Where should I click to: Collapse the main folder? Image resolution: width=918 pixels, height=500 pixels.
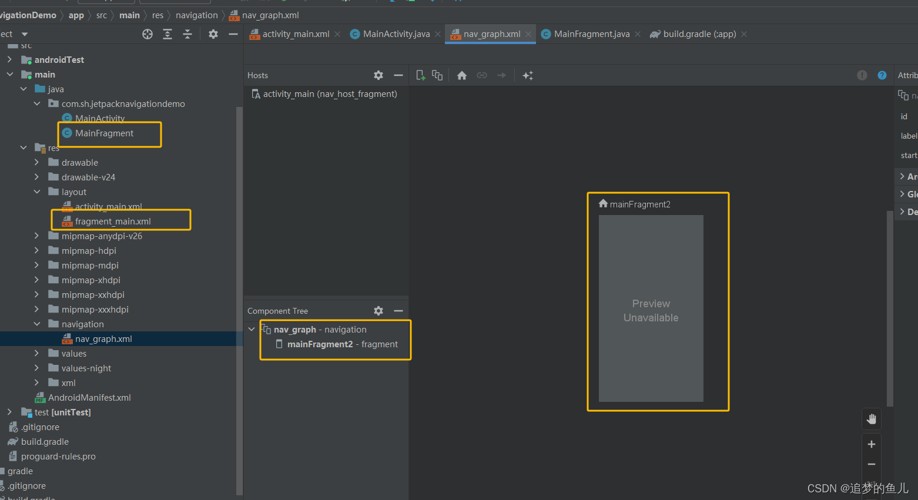(x=9, y=74)
